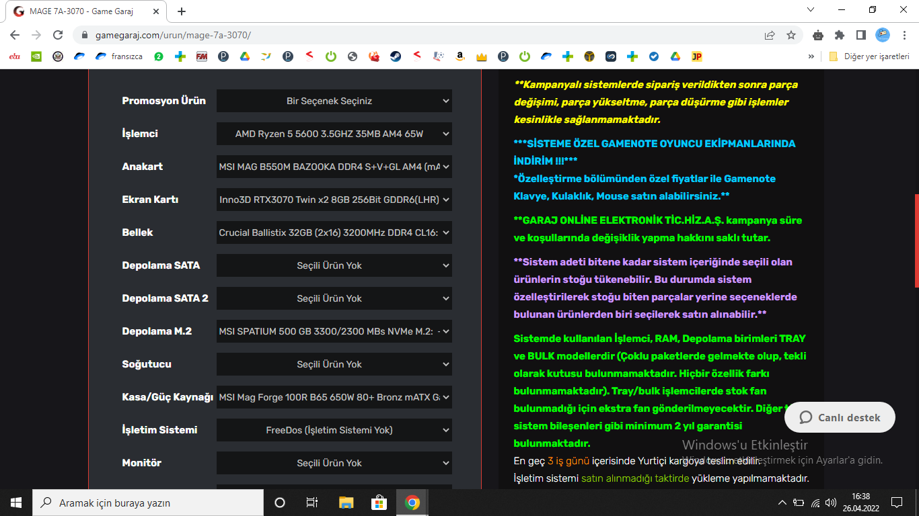Open the Soğutucu dropdown
The image size is (919, 516).
pos(334,364)
